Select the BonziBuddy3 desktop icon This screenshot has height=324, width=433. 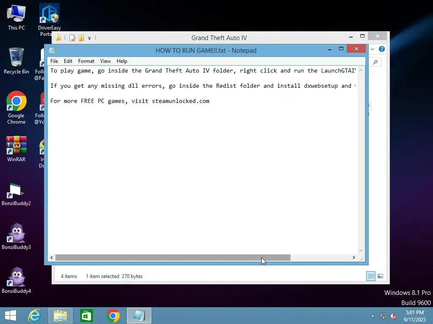16,236
